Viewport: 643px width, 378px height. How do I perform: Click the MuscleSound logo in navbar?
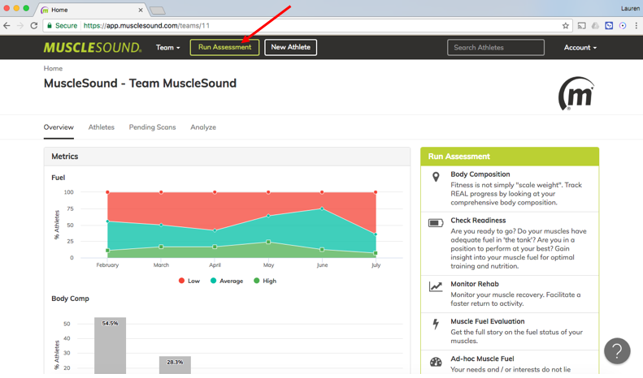coord(93,48)
